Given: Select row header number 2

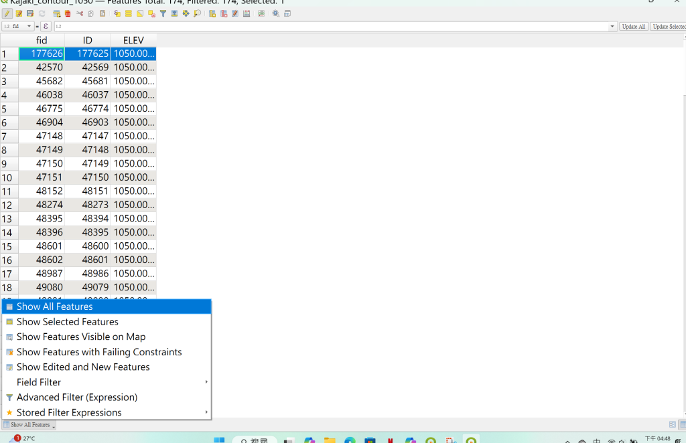Looking at the screenshot, I should click(x=9, y=68).
